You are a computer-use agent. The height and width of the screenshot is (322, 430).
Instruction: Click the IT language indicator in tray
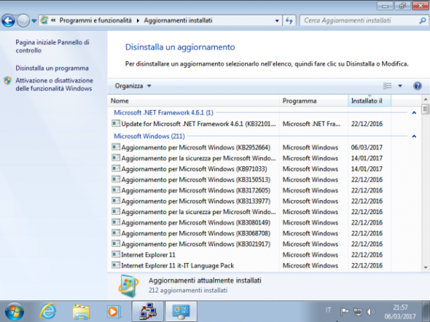[x=328, y=310]
